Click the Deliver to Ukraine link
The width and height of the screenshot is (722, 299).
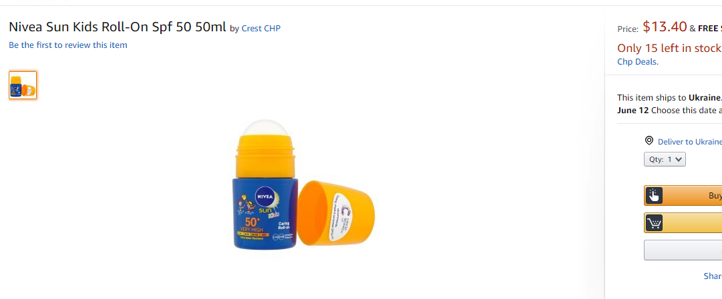[x=690, y=141]
